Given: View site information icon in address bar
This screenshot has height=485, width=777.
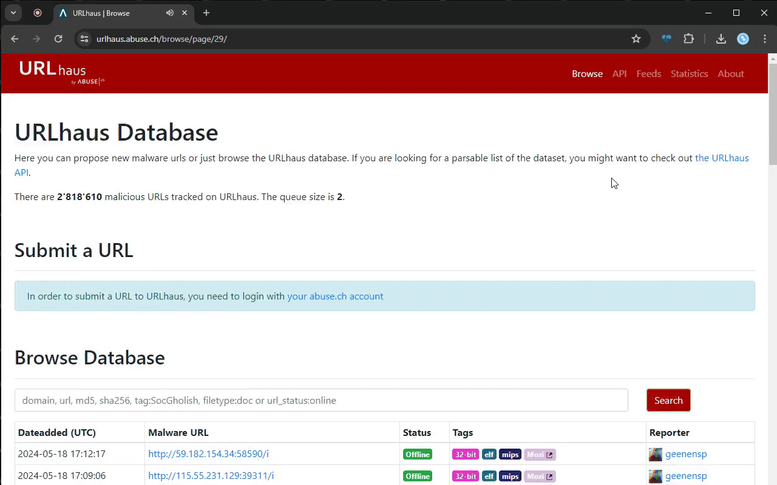Looking at the screenshot, I should [84, 39].
